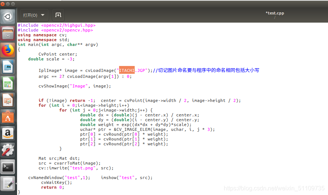Launch the Terminal from the dock
328x195 pixels.
tap(8, 167)
